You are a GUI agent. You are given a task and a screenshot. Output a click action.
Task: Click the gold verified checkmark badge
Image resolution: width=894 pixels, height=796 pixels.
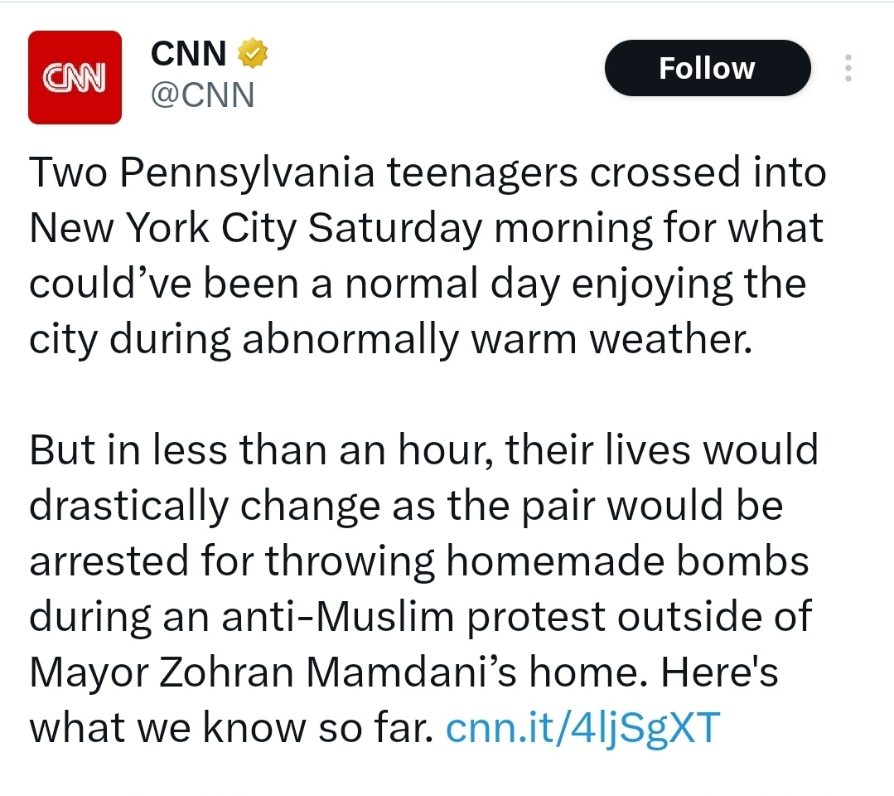click(253, 54)
